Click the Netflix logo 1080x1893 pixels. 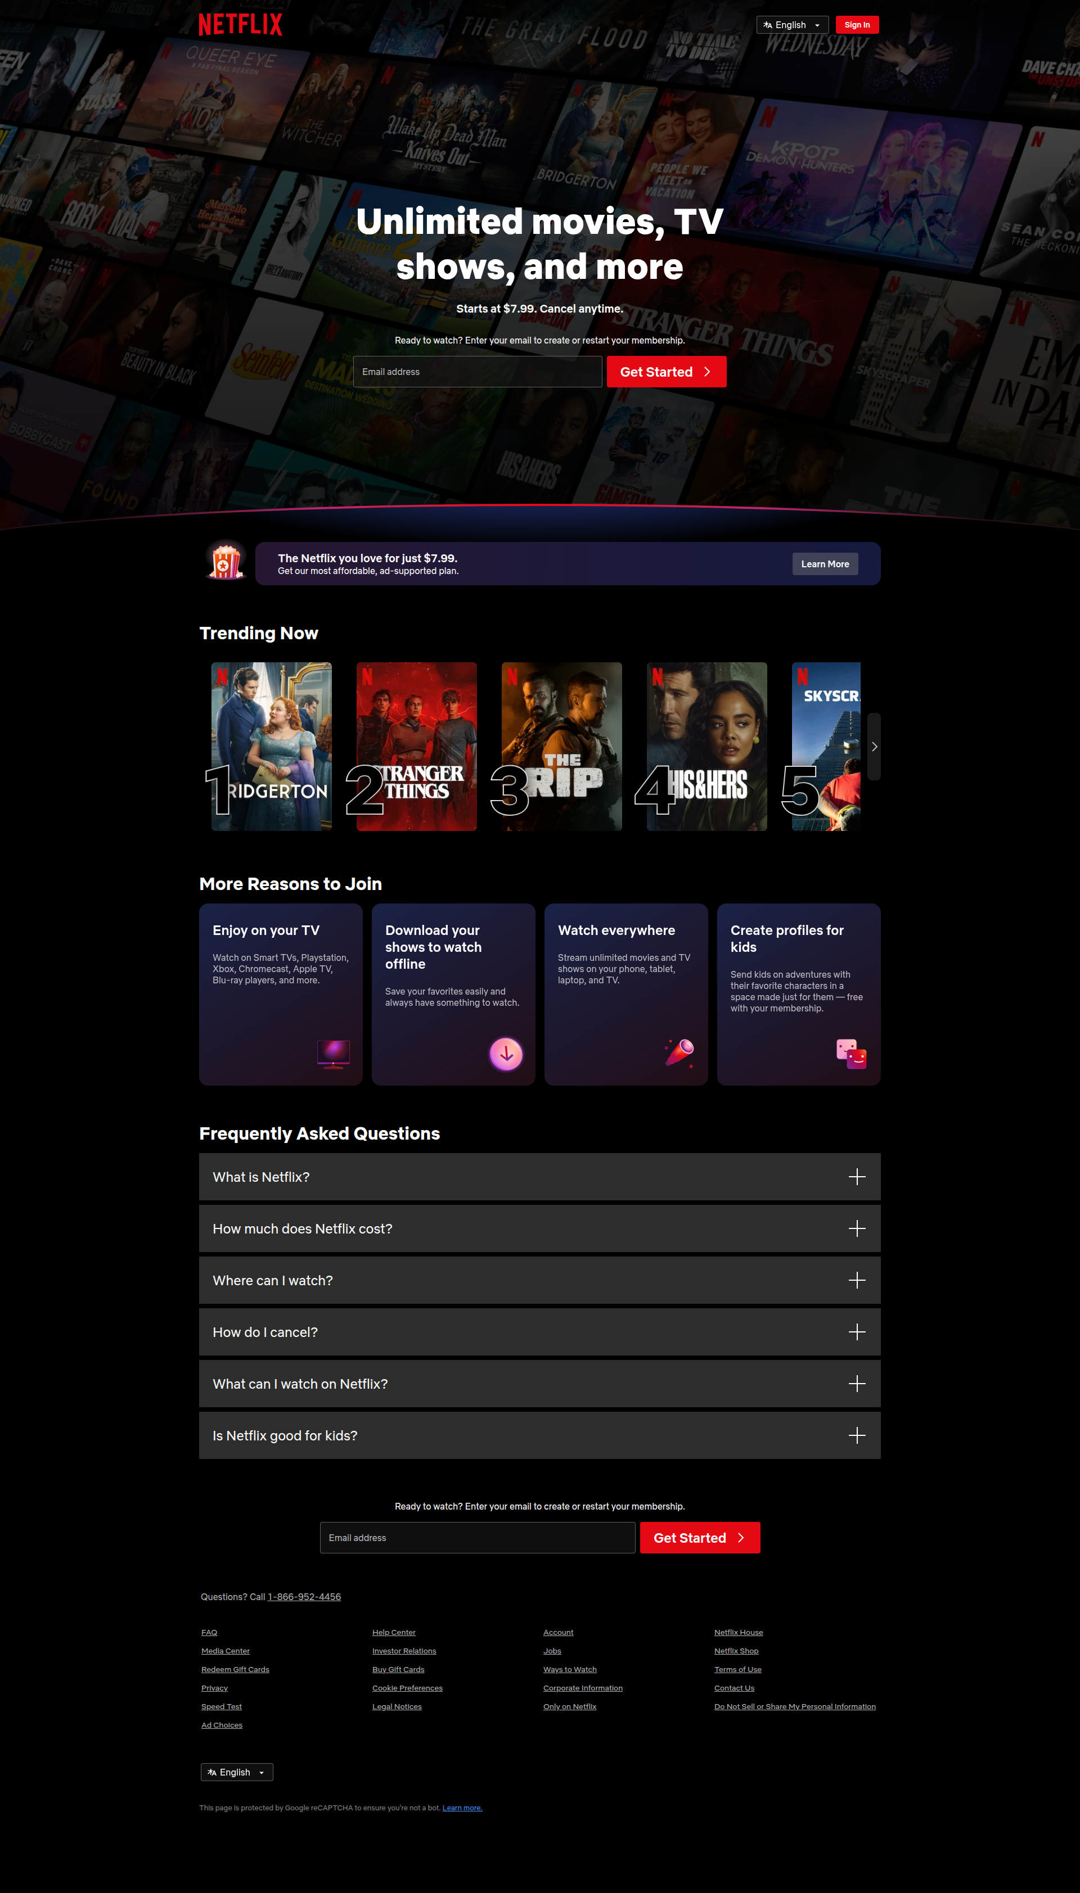coord(240,25)
